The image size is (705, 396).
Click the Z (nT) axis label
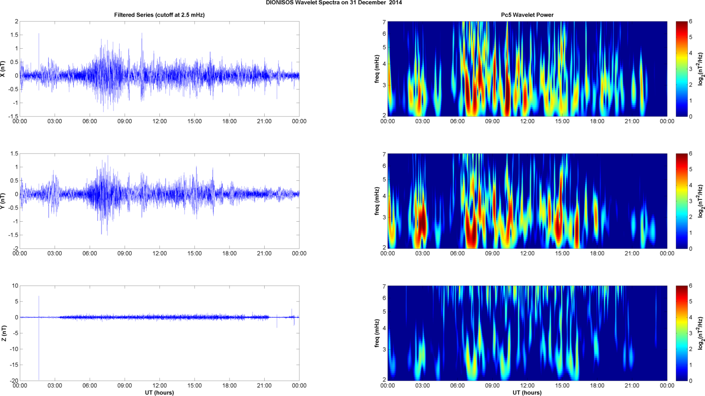pos(3,333)
